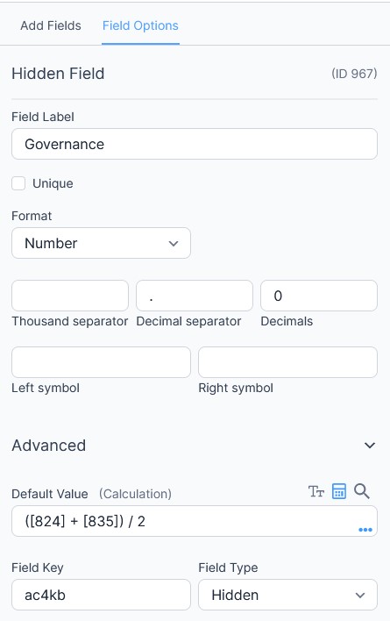Click the Field Label input with Governance
The image size is (390, 621).
point(195,144)
